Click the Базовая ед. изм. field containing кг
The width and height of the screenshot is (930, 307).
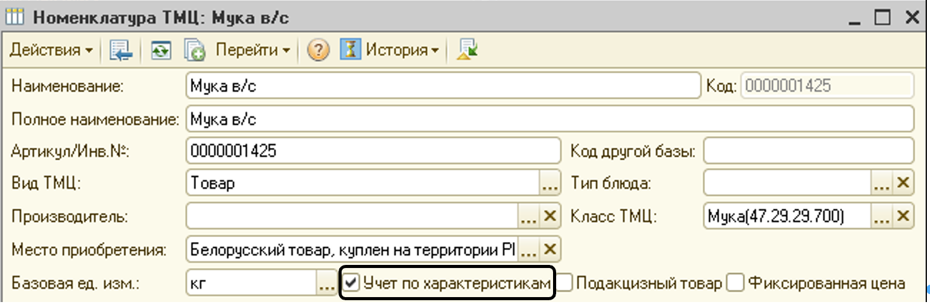tap(251, 283)
